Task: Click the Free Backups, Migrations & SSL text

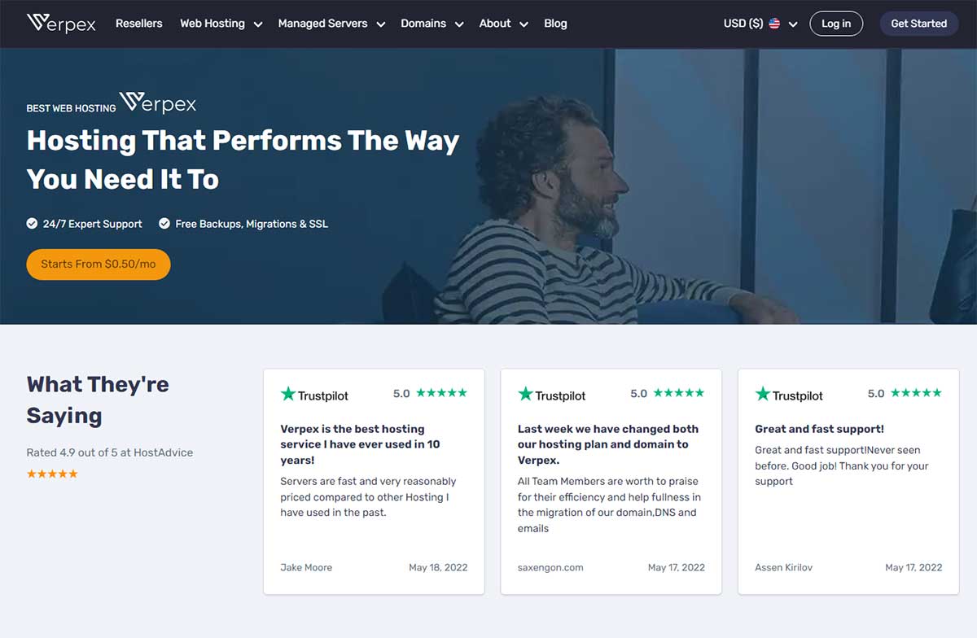Action: [x=252, y=224]
